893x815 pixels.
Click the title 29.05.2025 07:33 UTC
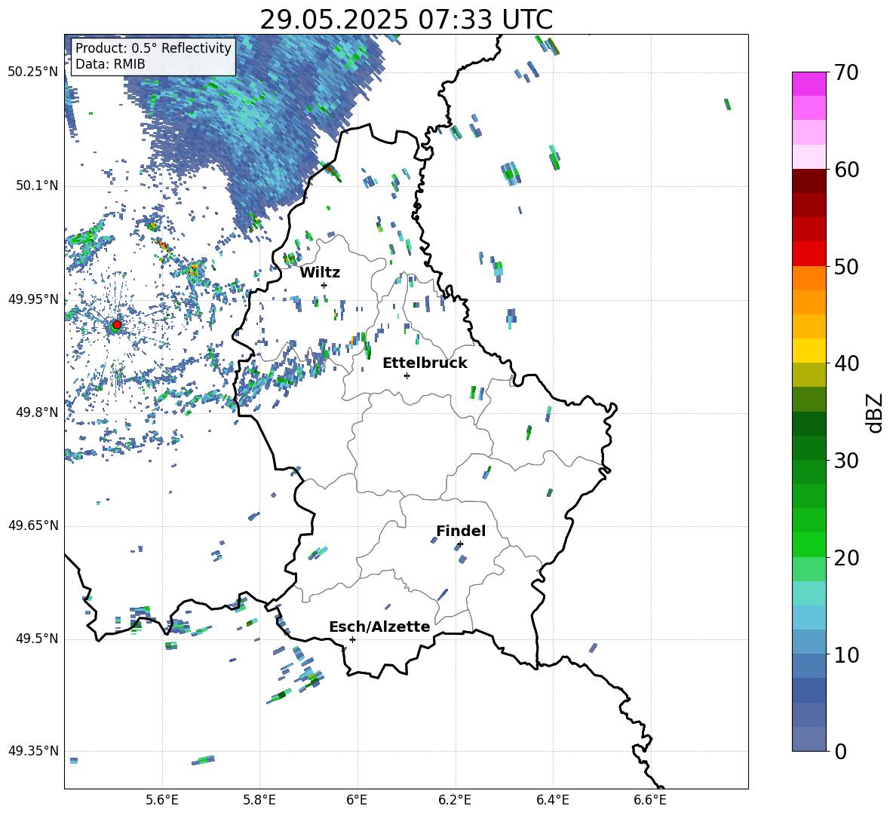406,20
